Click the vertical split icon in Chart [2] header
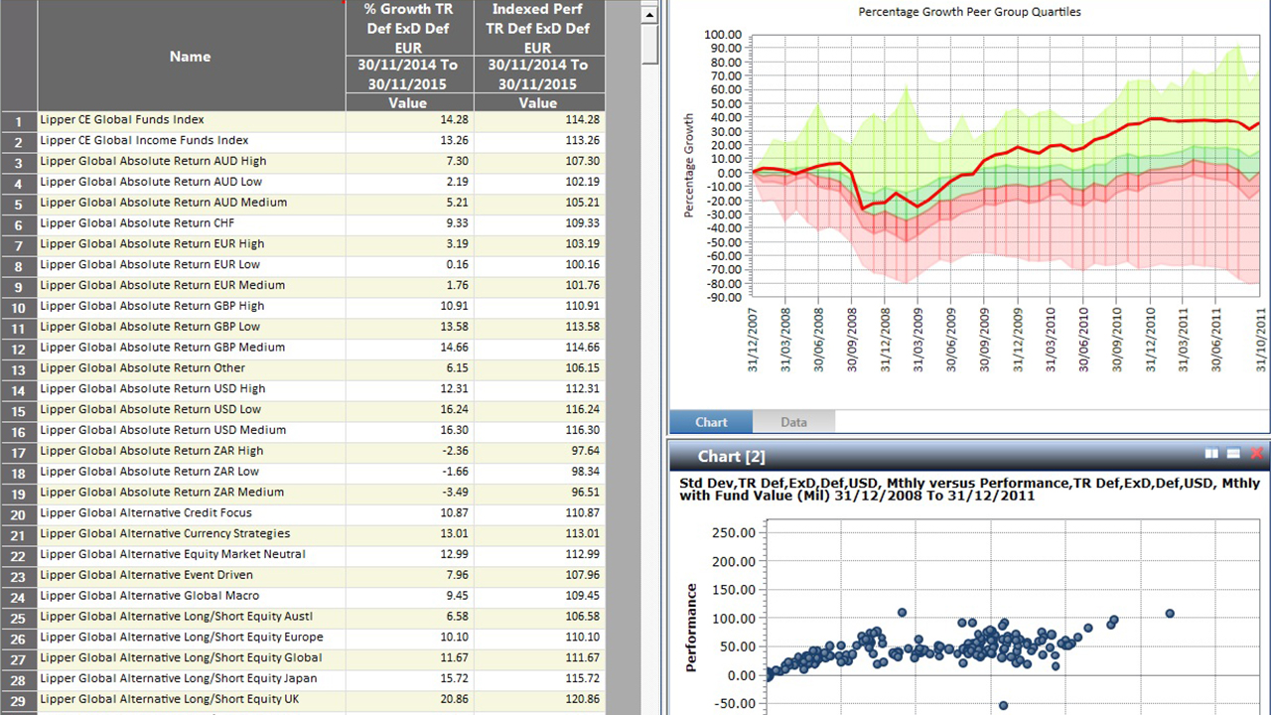 click(1211, 454)
